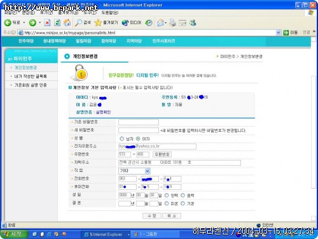This screenshot has width=318, height=239.
Task: Open 개인정보변경 link in left sidebar
Action: pyautogui.click(x=25, y=68)
